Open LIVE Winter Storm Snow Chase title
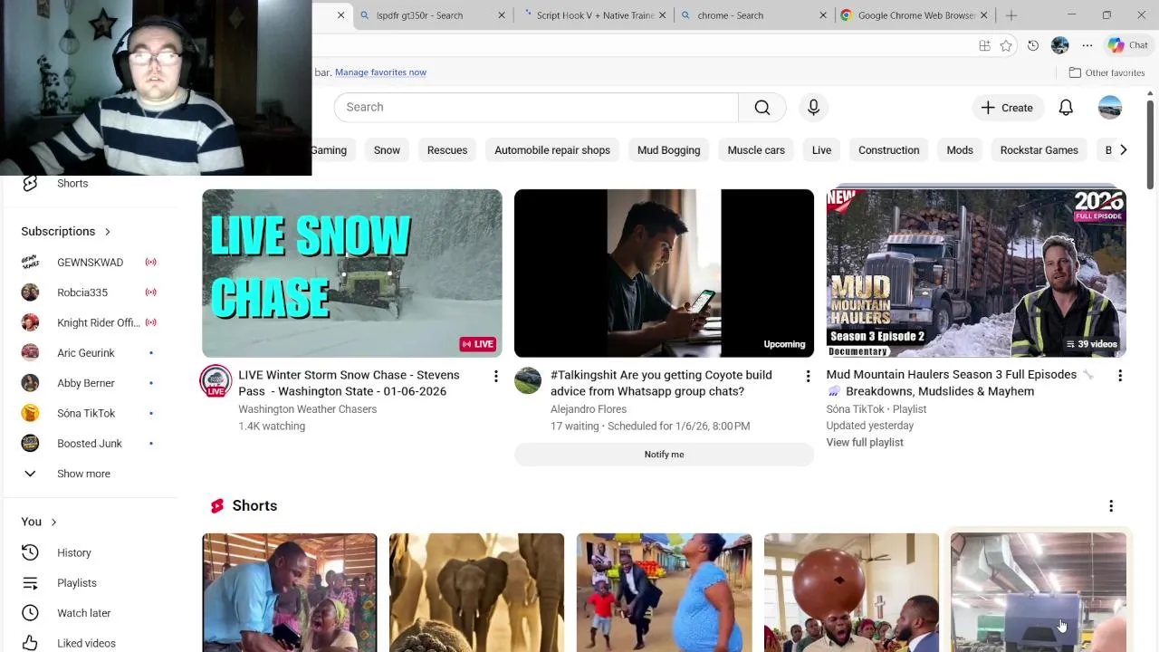 (349, 383)
